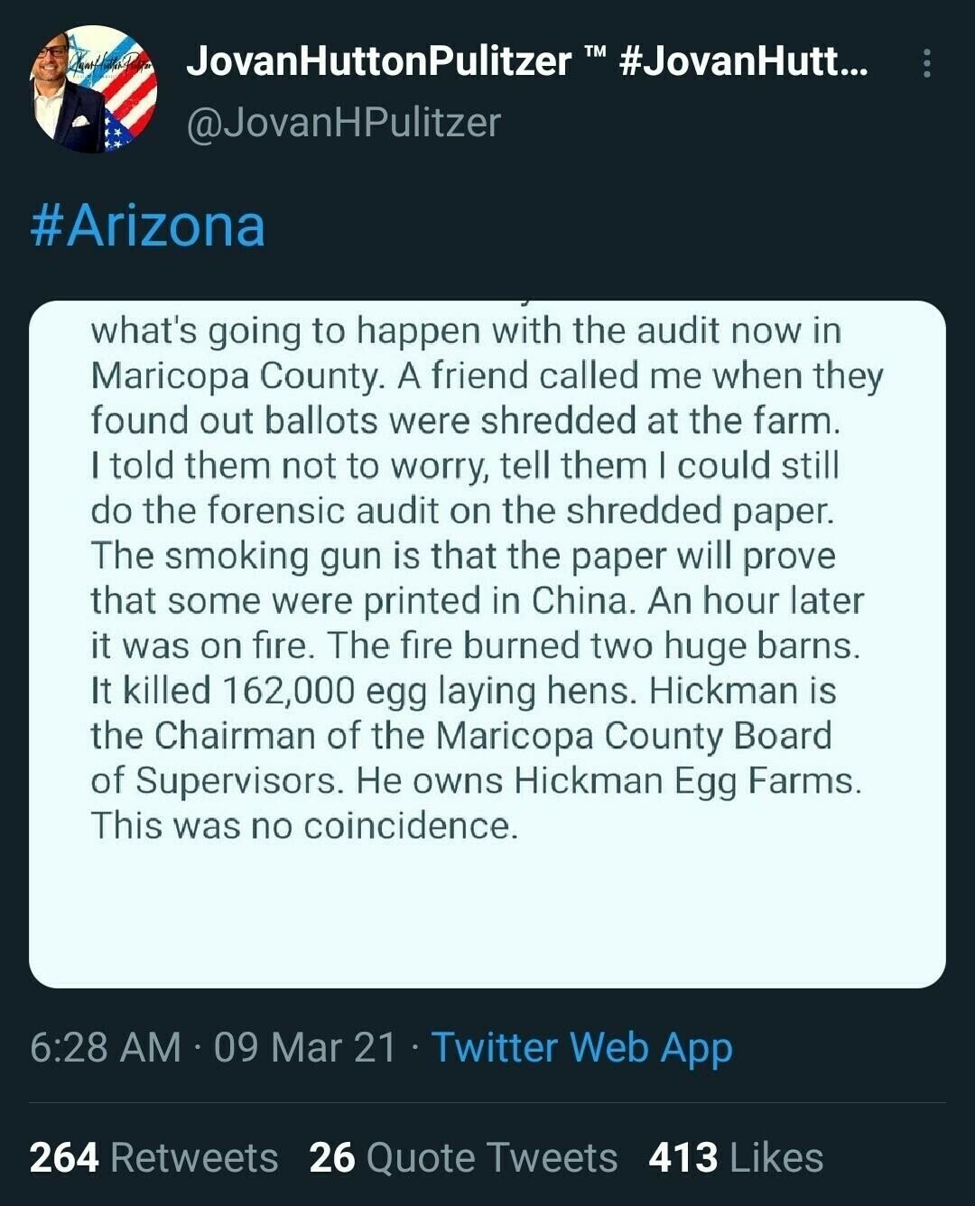Screen dimensions: 975x1206
Task: View the 26 Quote Tweets list
Action: point(463,1157)
